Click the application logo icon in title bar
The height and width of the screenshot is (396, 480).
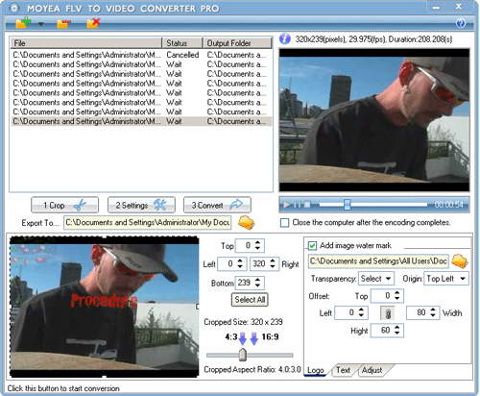coord(14,8)
